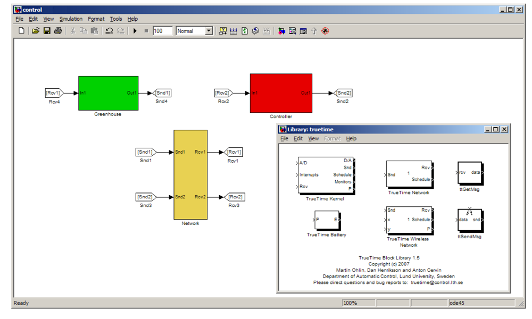Select the green Greenhouse block

[108, 93]
